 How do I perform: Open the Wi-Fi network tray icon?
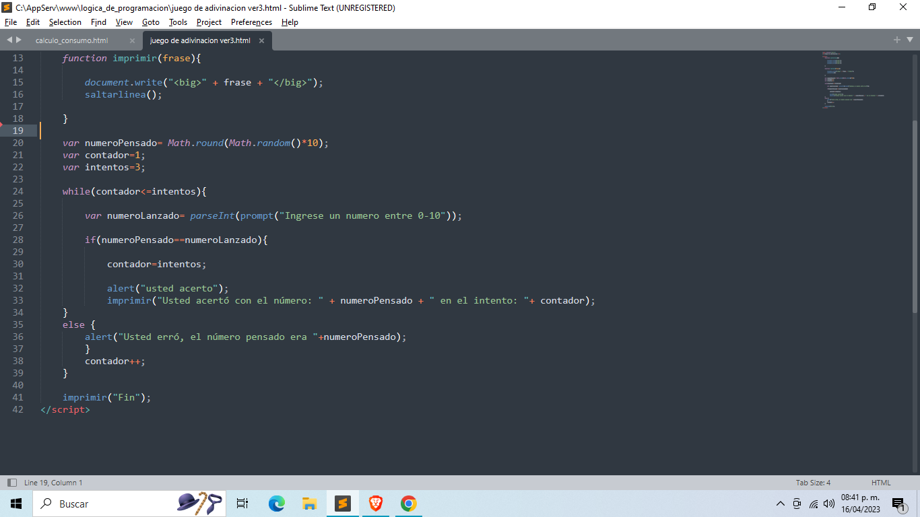coord(814,504)
